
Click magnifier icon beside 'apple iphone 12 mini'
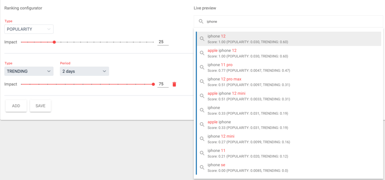coord(202,96)
